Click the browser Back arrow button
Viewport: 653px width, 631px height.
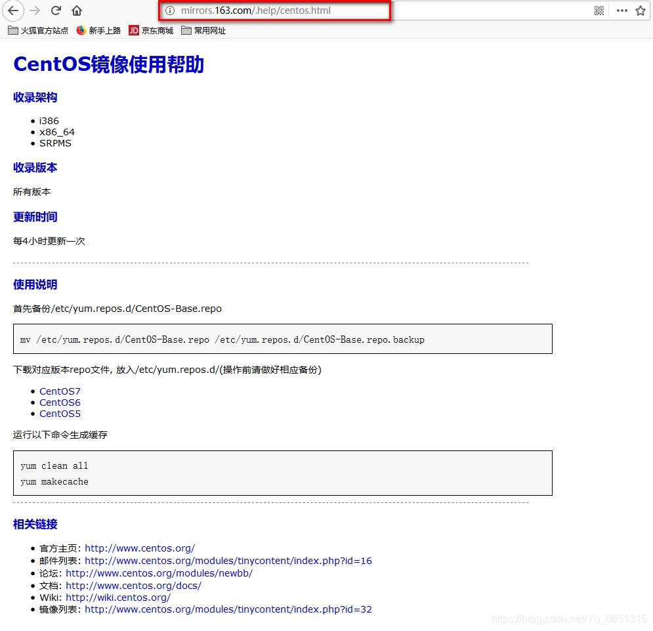(x=13, y=11)
